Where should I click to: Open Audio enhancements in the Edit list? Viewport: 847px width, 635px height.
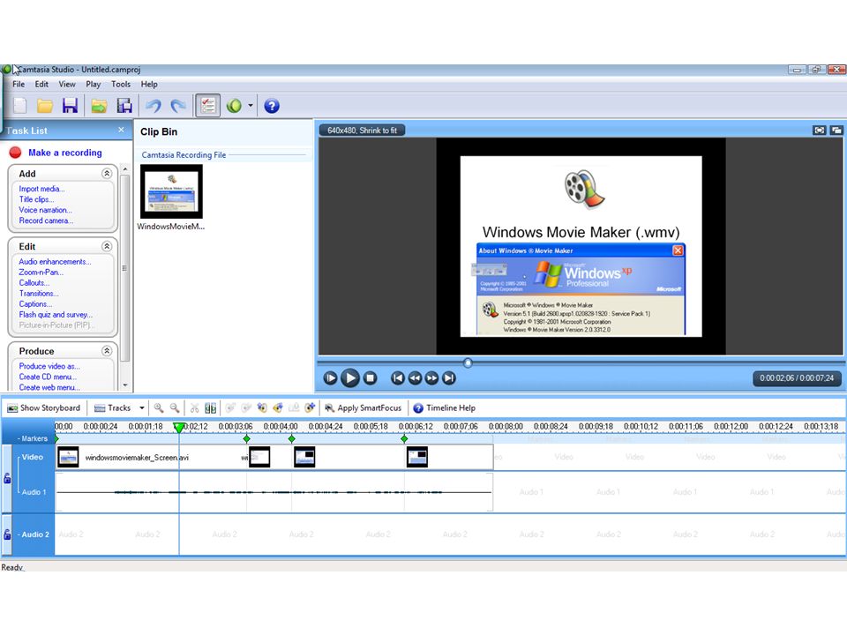(x=55, y=262)
